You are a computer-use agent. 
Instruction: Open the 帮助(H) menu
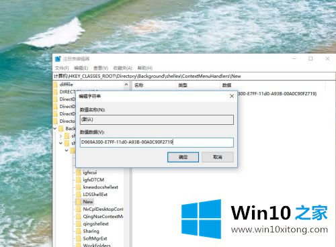pyautogui.click(x=145, y=68)
